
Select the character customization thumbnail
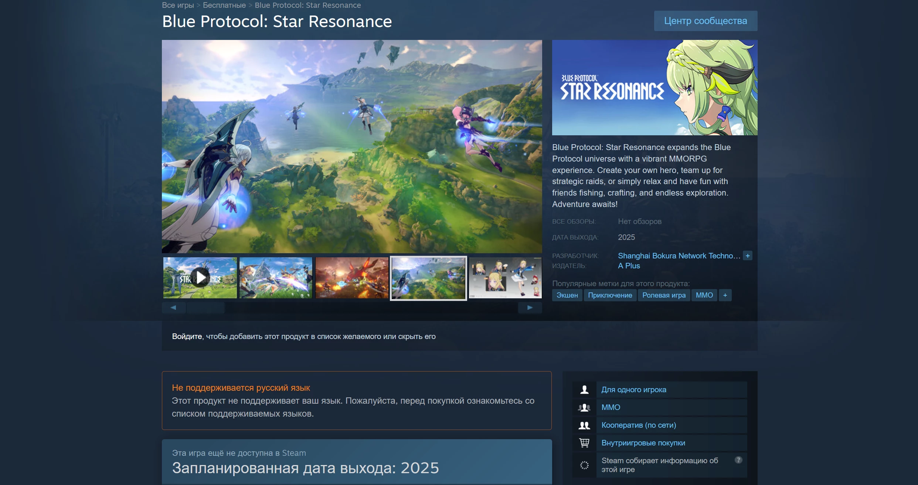point(505,278)
